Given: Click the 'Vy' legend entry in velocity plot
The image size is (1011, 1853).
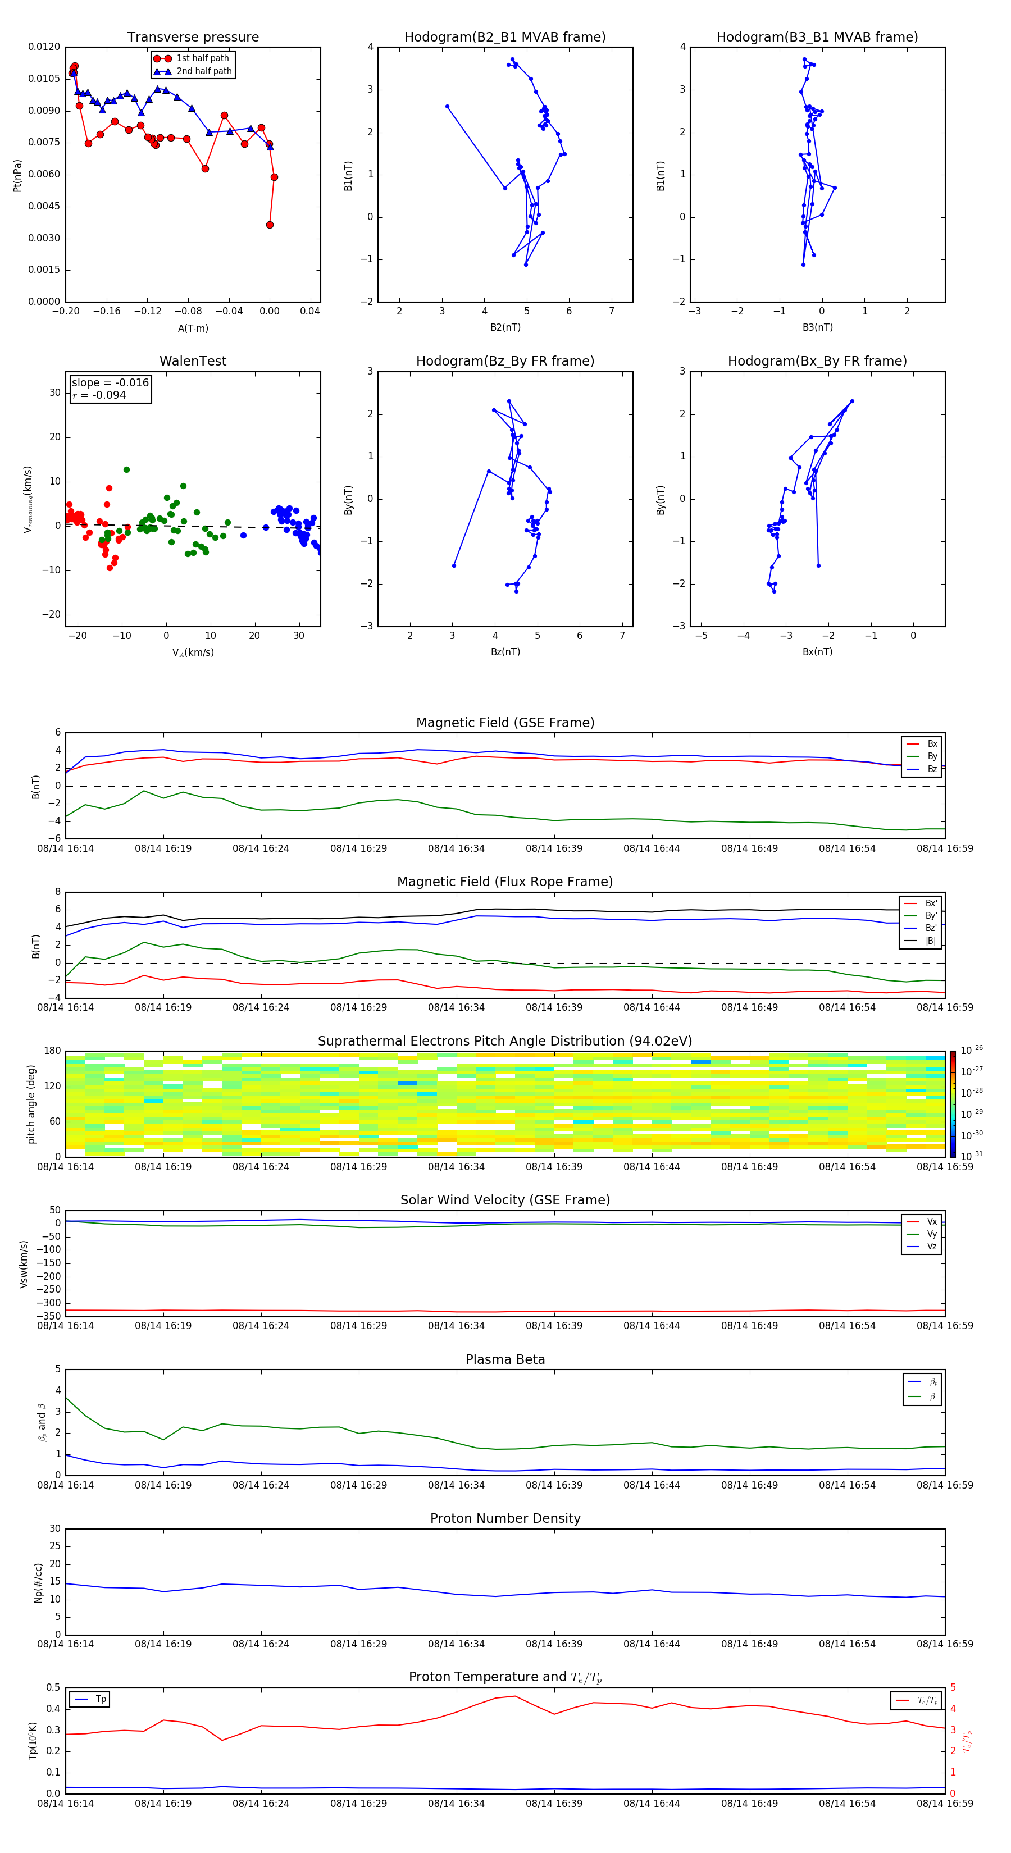Looking at the screenshot, I should (x=922, y=1234).
